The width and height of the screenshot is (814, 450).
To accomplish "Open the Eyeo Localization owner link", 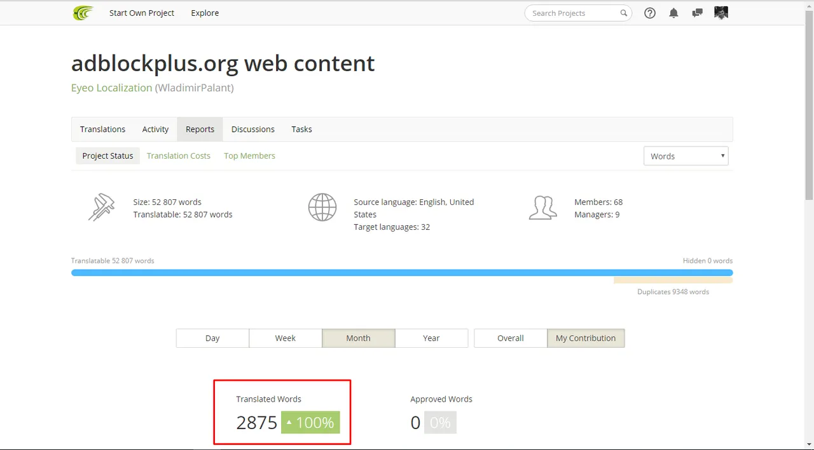I will pyautogui.click(x=111, y=88).
